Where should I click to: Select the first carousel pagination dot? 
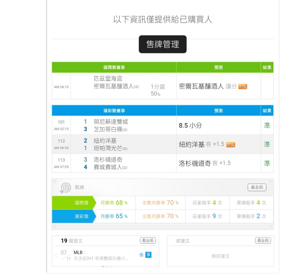click(103, 267)
